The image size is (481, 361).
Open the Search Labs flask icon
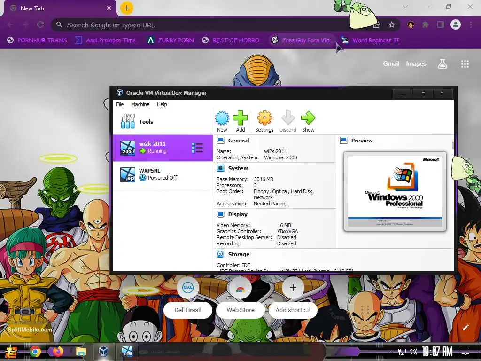(x=442, y=63)
